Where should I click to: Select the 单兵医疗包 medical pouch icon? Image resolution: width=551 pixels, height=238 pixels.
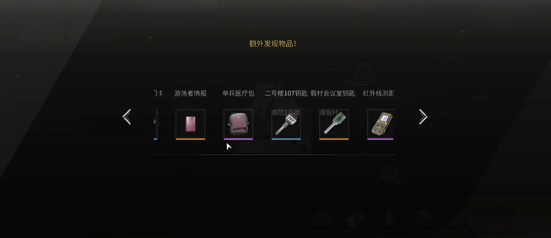(x=238, y=124)
